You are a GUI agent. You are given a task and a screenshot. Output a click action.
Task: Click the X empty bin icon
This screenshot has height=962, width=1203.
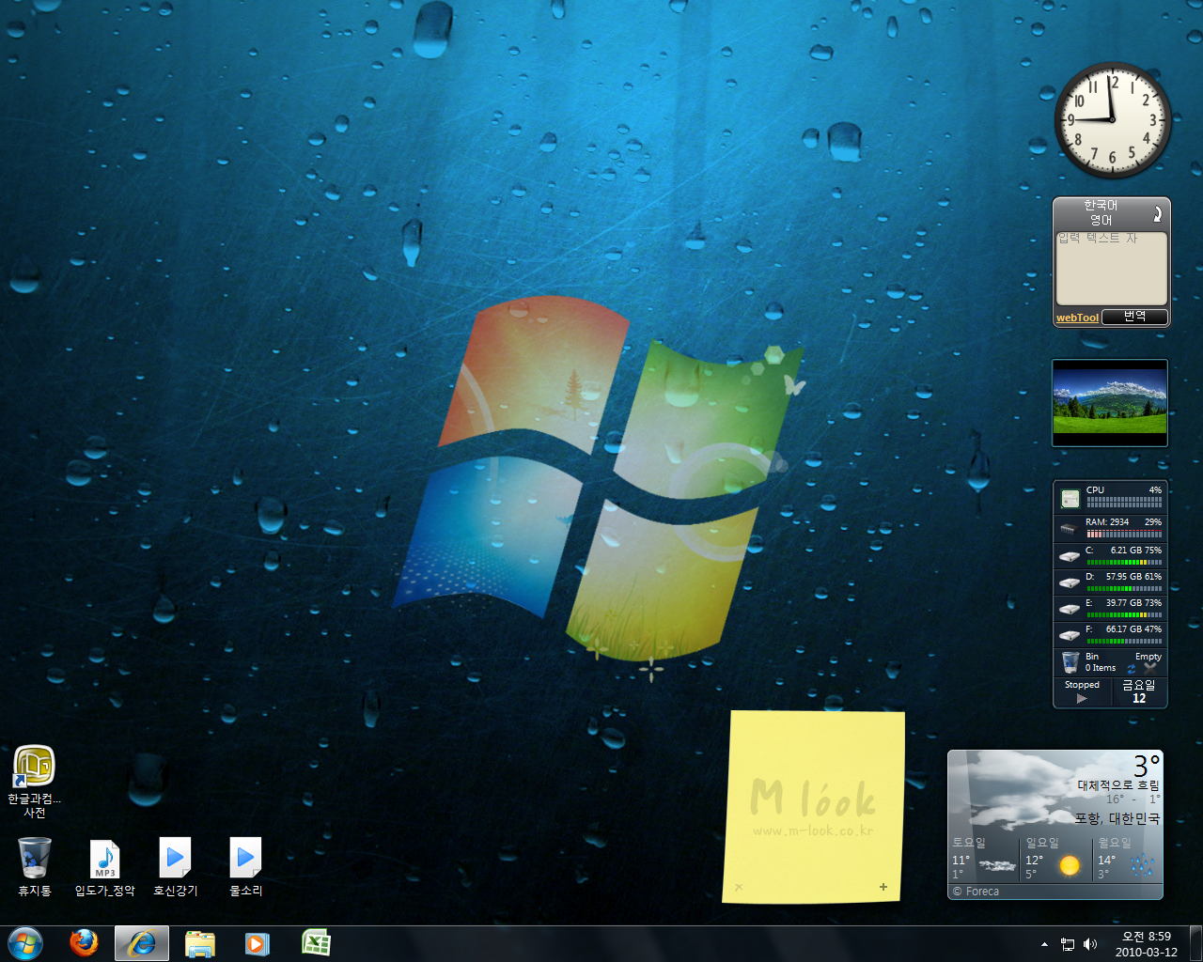[x=1150, y=667]
